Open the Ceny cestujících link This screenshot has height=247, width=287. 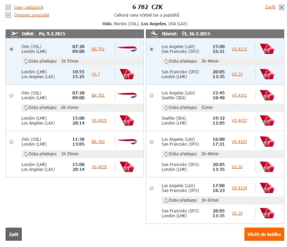point(29,7)
